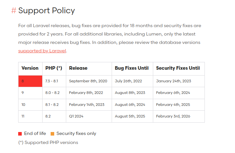Select the orange Security fixes only swatch

pos(53,134)
